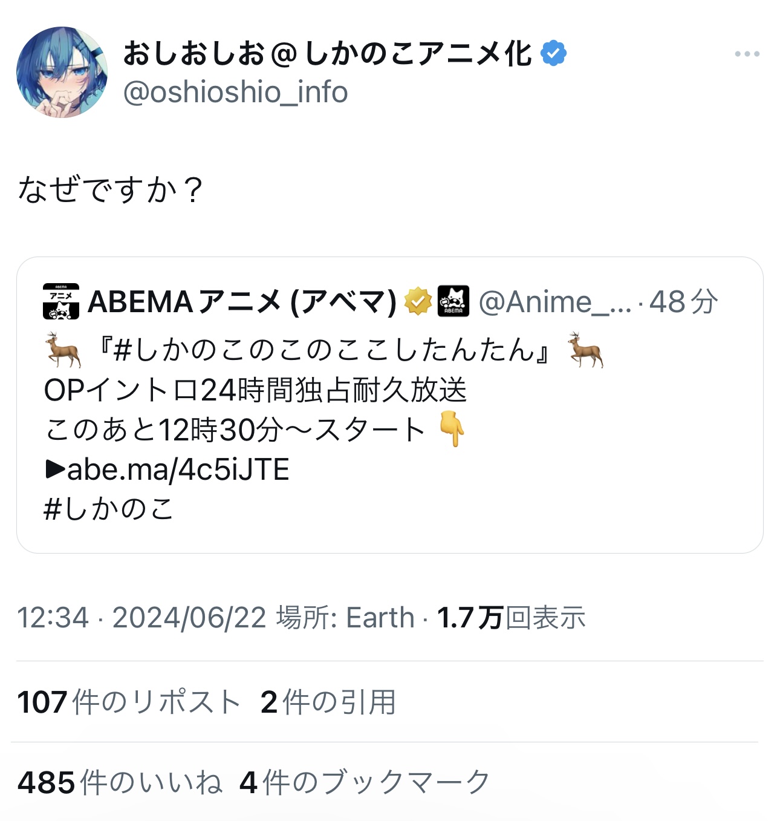Viewport: 780px width, 821px height.
Task: View the 107 reposts list
Action: click(129, 702)
